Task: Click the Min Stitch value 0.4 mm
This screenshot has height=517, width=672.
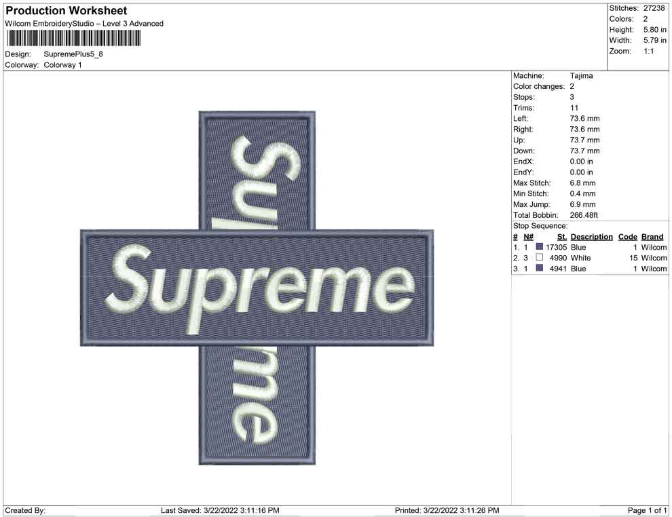Action: pos(582,193)
